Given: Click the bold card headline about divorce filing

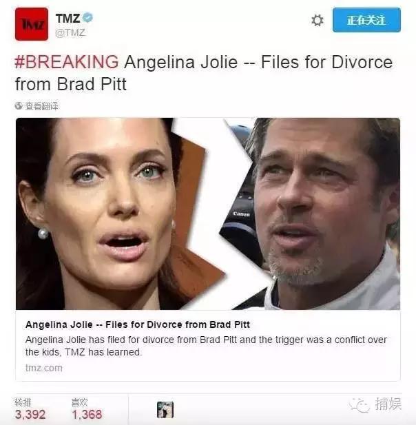Looking at the screenshot, I should click(x=138, y=324).
